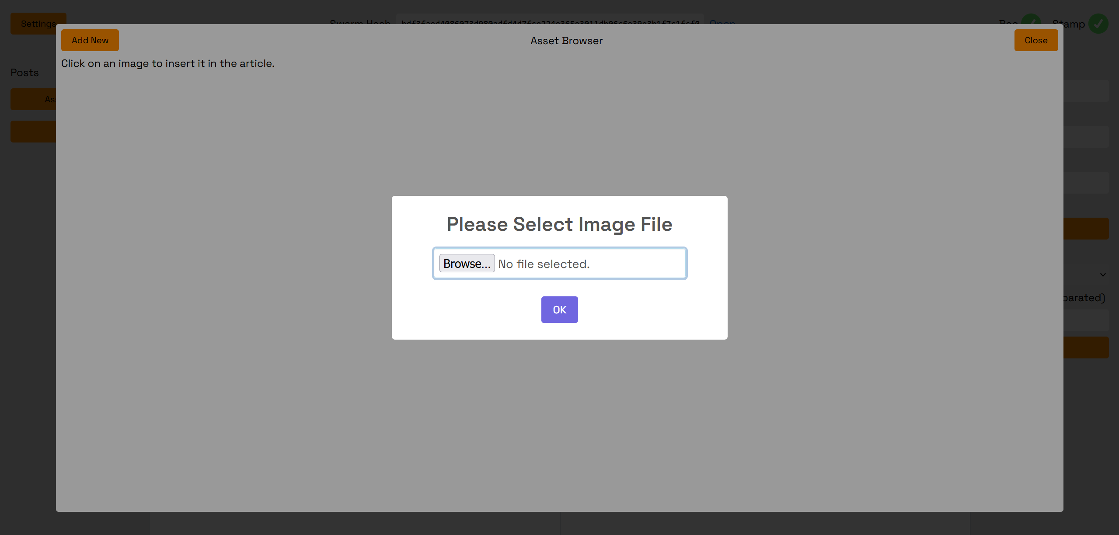Click the partially hidden Assets button in the sidebar
Viewport: 1119px width, 535px height.
tap(33, 99)
